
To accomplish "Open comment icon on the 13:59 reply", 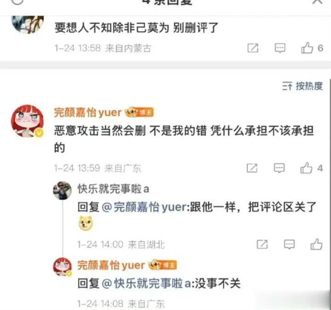I will [x=279, y=168].
